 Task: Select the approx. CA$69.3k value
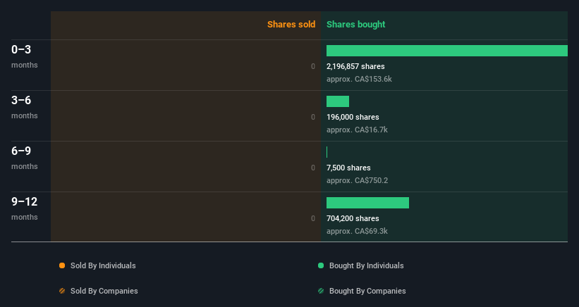tap(357, 231)
